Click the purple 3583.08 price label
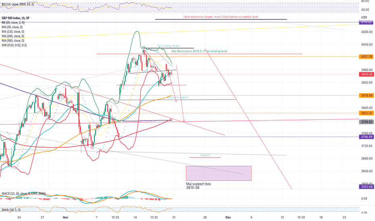 (367, 186)
